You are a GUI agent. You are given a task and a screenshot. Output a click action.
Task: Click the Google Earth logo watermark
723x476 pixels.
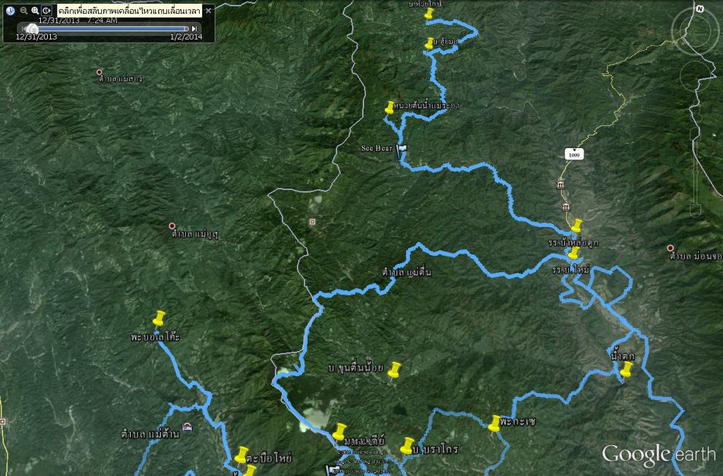(658, 454)
